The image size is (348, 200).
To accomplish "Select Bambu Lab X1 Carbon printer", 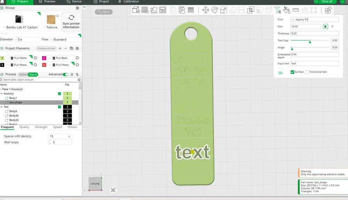I will pos(20,21).
